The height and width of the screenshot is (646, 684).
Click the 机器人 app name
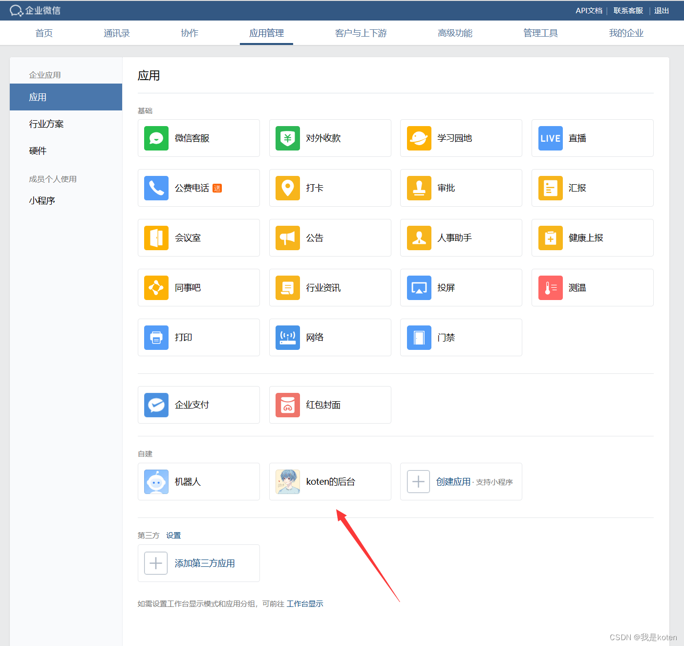click(188, 482)
